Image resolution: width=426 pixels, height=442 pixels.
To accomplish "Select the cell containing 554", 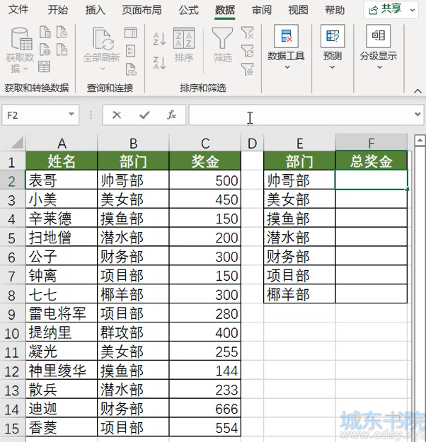I will pos(205,427).
